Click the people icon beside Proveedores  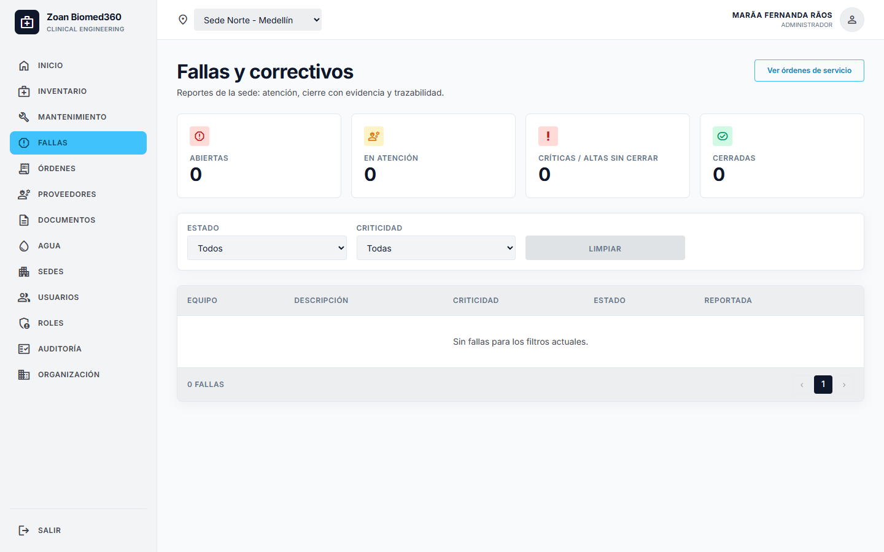(x=24, y=194)
